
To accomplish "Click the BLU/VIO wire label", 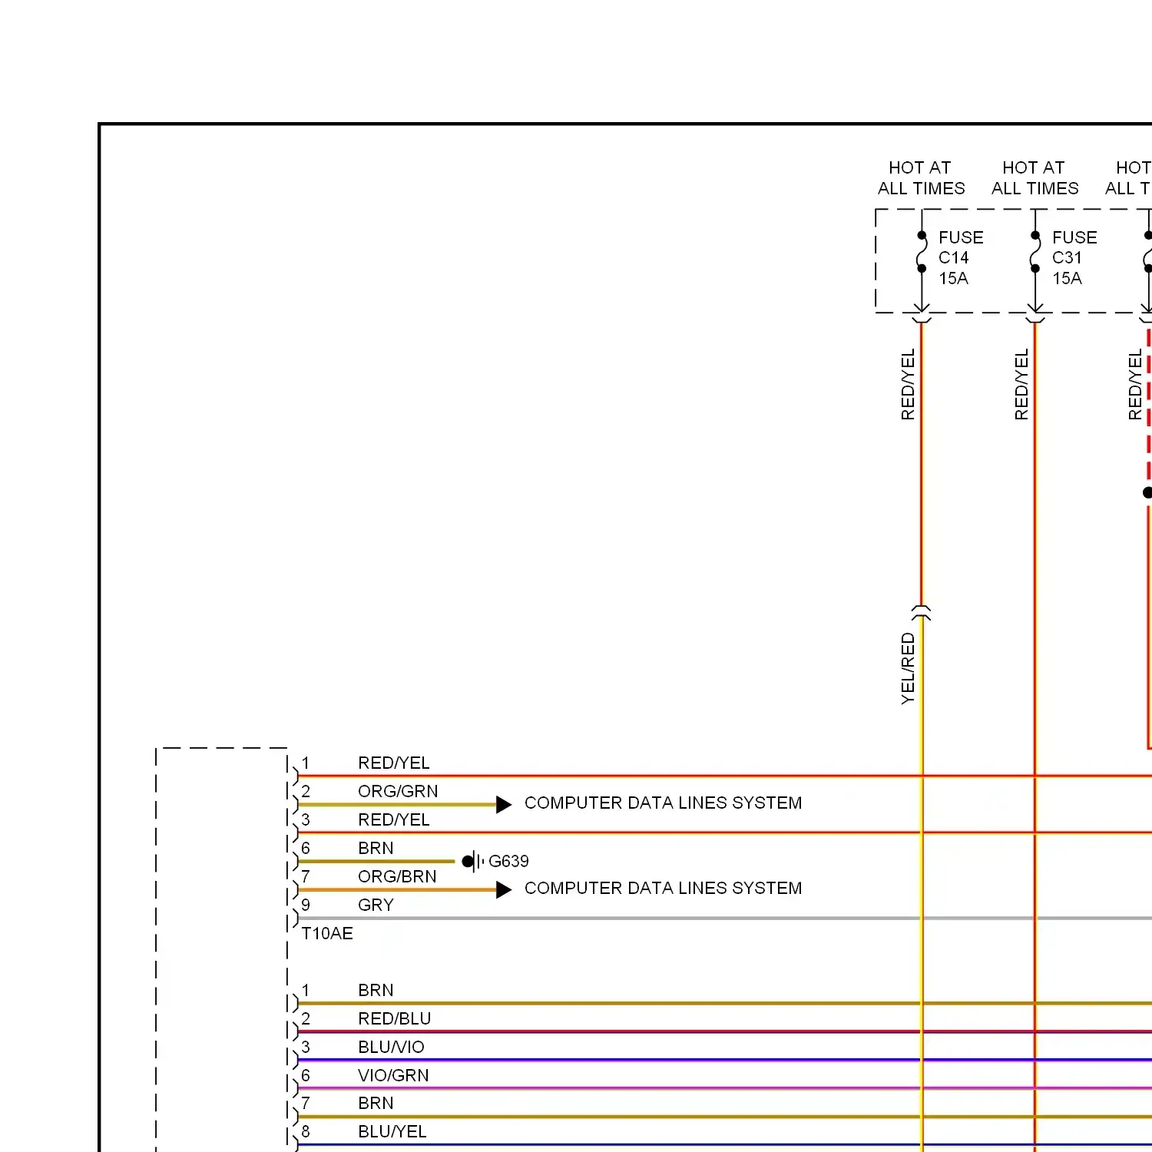I will (x=391, y=1047).
